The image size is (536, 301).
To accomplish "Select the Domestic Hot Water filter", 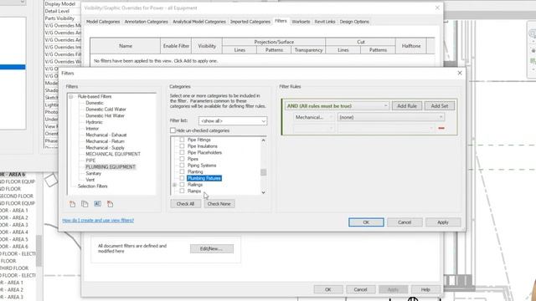I will click(x=106, y=115).
